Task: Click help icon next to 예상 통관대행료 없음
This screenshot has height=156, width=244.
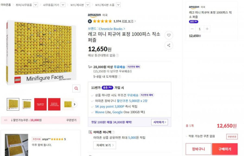Action: tap(118, 55)
